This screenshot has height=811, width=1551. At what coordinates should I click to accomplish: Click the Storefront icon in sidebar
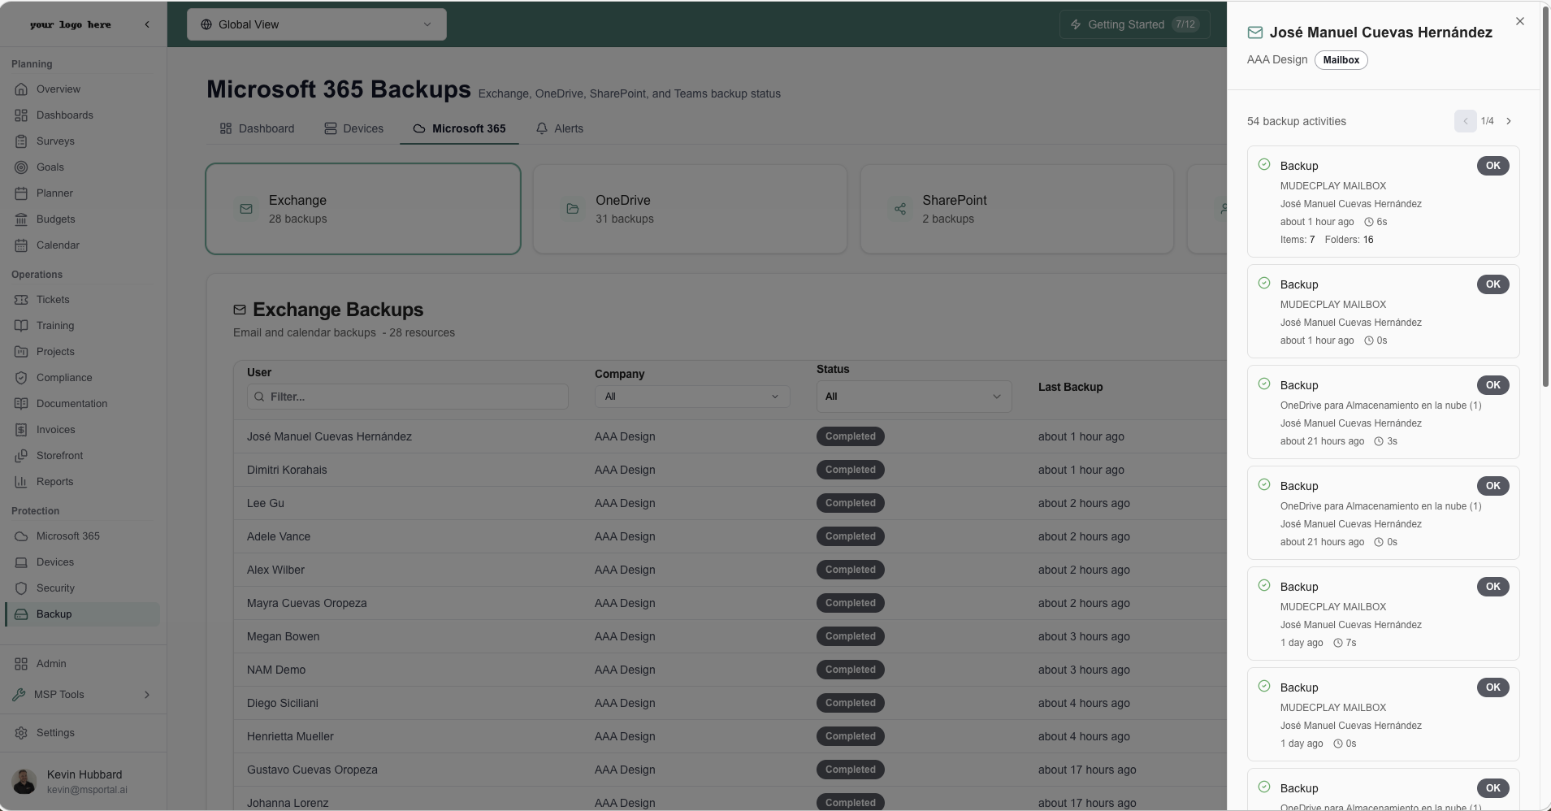coord(21,456)
